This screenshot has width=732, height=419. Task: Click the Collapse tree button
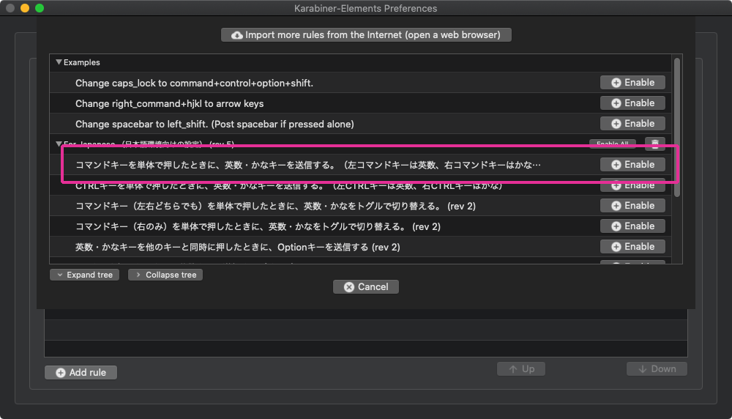(165, 275)
